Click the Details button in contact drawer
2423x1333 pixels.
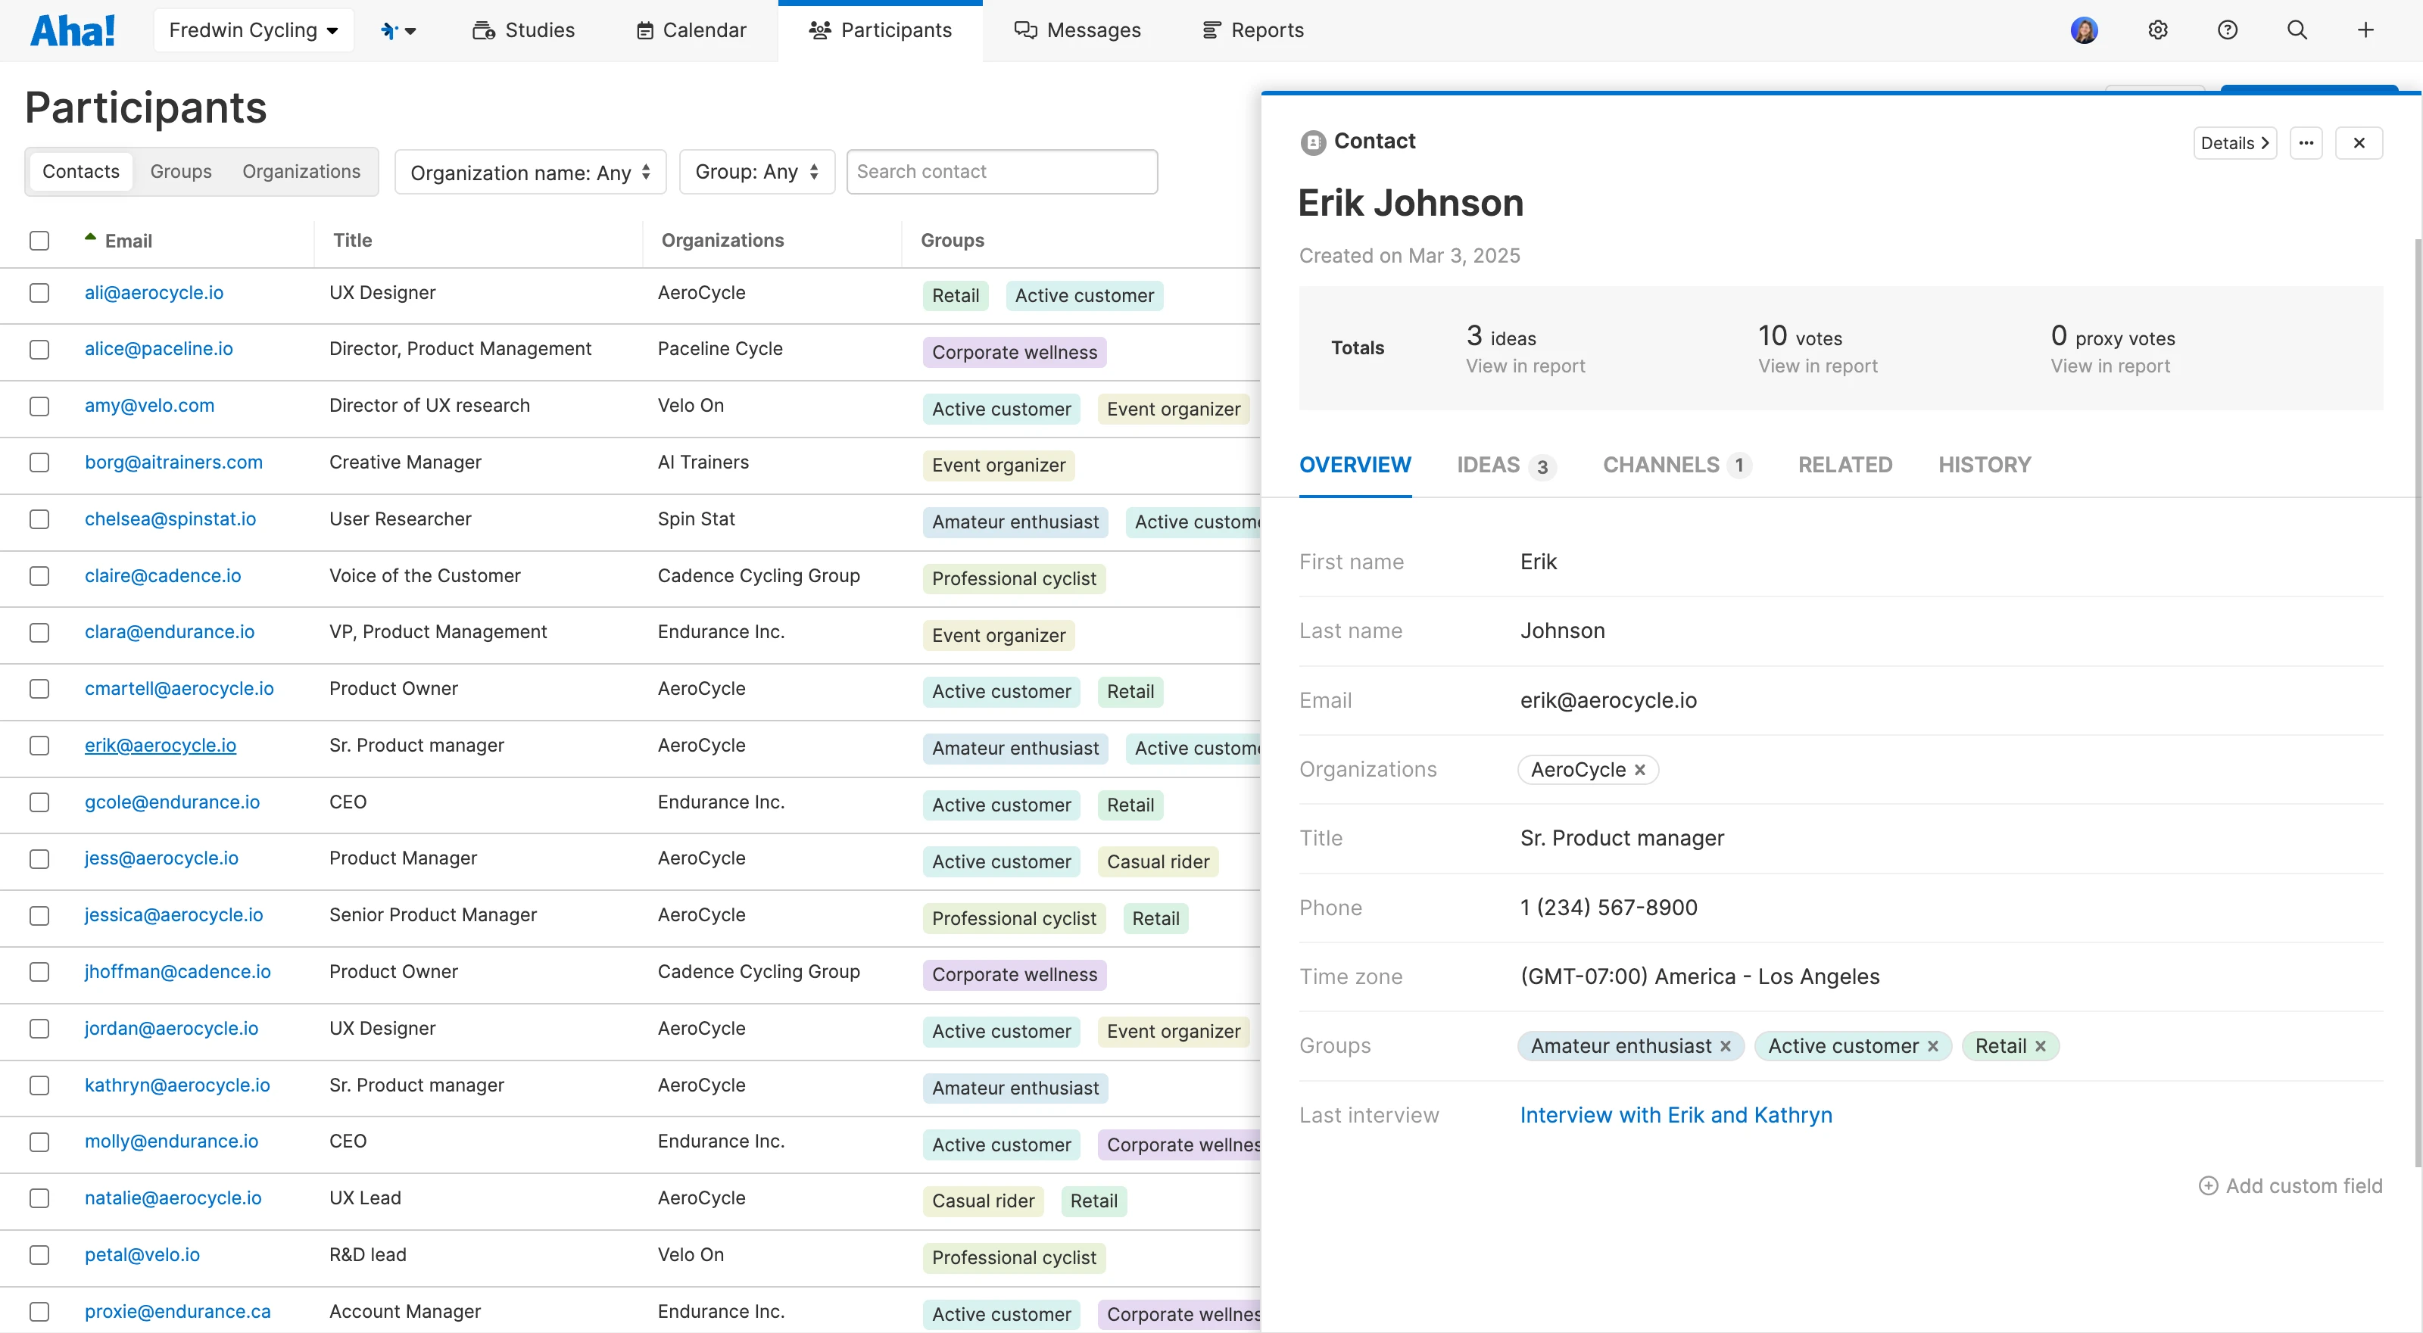coord(2235,143)
